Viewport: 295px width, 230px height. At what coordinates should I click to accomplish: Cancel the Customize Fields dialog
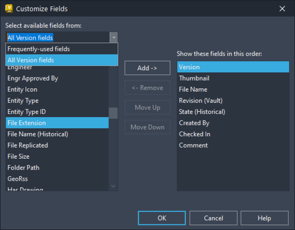[213, 218]
